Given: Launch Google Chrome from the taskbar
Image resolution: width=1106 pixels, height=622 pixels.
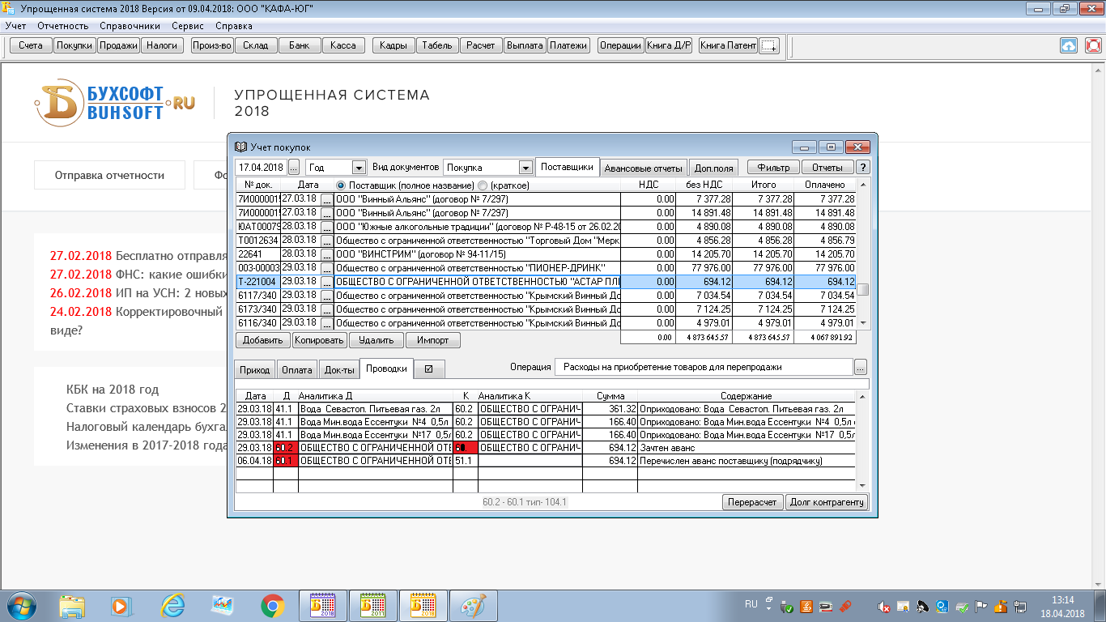Looking at the screenshot, I should tap(272, 605).
